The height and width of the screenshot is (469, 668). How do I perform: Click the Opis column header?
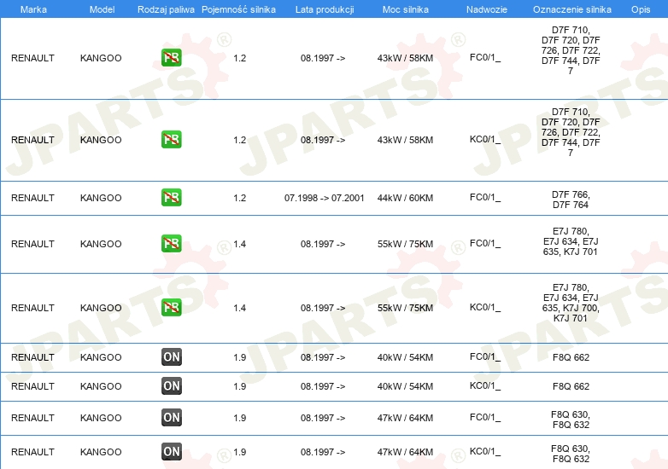[x=640, y=9]
